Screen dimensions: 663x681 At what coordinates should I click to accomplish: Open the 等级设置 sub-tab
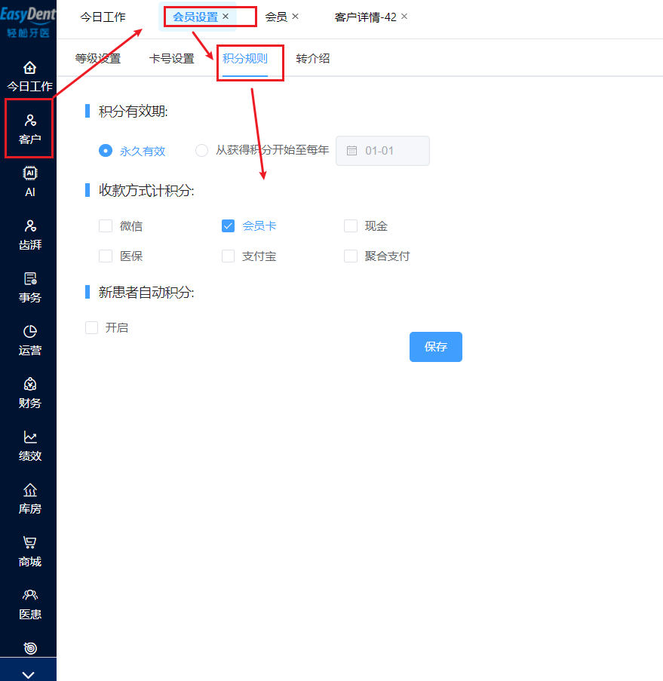[98, 59]
